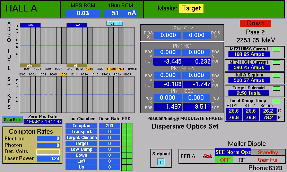Select Local Dump Temp green status light

pos(276,101)
